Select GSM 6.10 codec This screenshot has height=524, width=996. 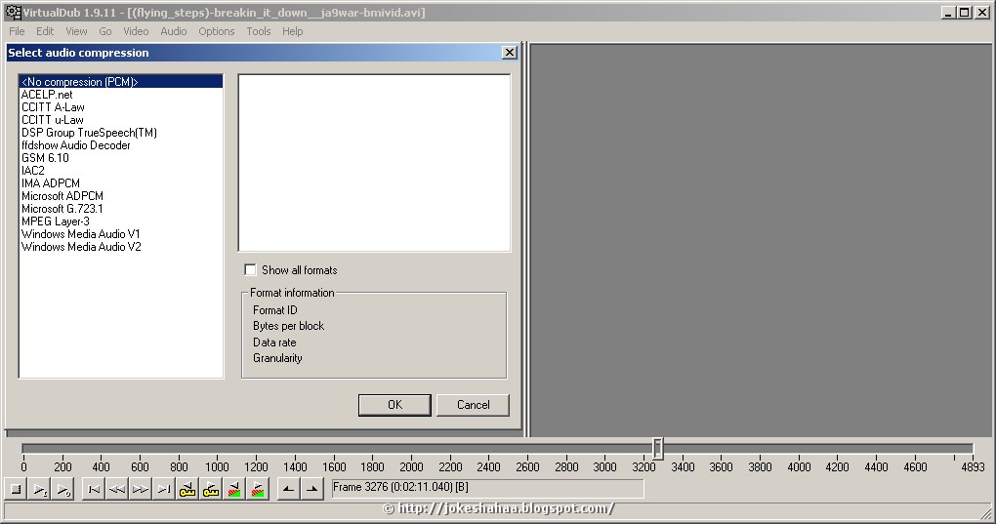click(121, 158)
